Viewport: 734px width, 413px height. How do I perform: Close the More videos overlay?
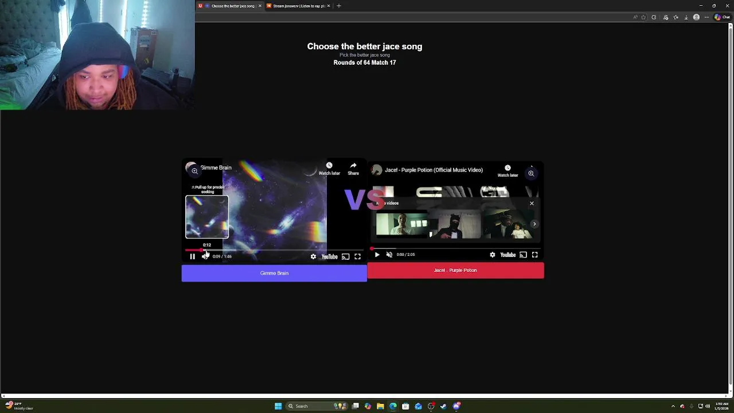[532, 203]
